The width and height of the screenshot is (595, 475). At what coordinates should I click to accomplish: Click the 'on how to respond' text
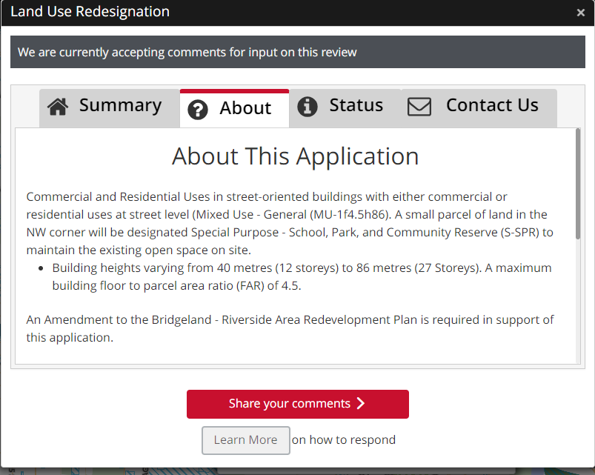coord(344,440)
